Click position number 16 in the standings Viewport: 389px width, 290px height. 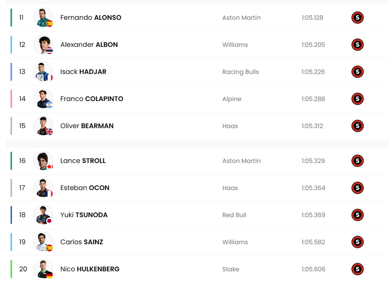pyautogui.click(x=22, y=161)
